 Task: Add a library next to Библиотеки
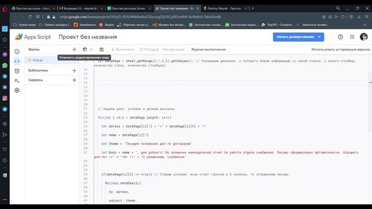pos(74,70)
